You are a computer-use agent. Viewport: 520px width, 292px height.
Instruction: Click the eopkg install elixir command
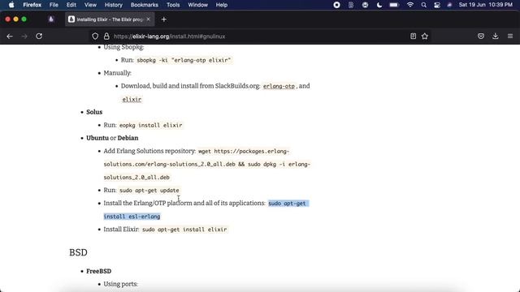pos(150,125)
